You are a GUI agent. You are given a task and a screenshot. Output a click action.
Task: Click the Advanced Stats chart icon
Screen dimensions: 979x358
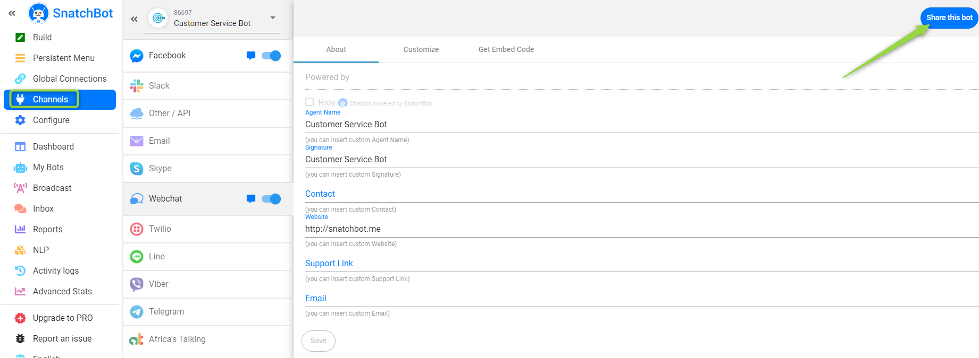(20, 291)
